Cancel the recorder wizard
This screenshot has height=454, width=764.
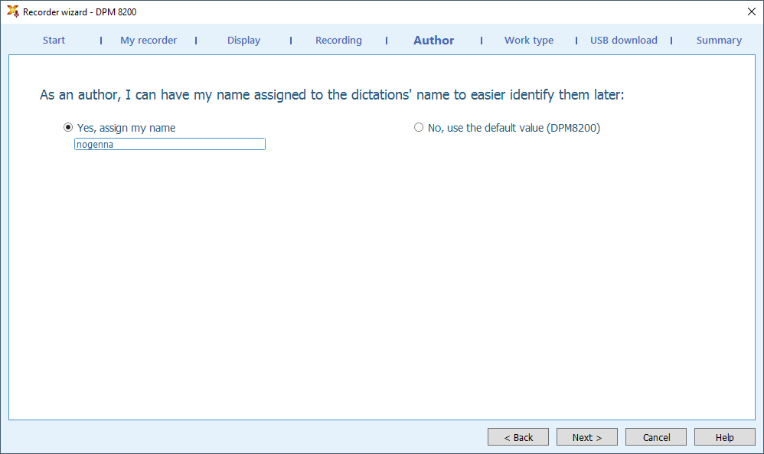tap(656, 437)
